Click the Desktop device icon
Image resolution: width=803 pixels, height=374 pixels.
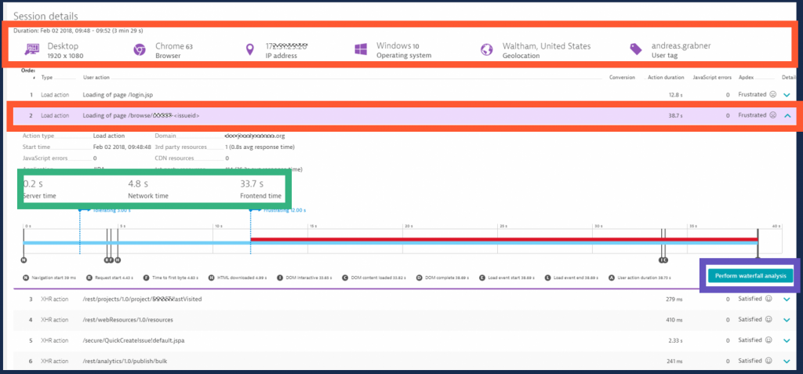34,50
